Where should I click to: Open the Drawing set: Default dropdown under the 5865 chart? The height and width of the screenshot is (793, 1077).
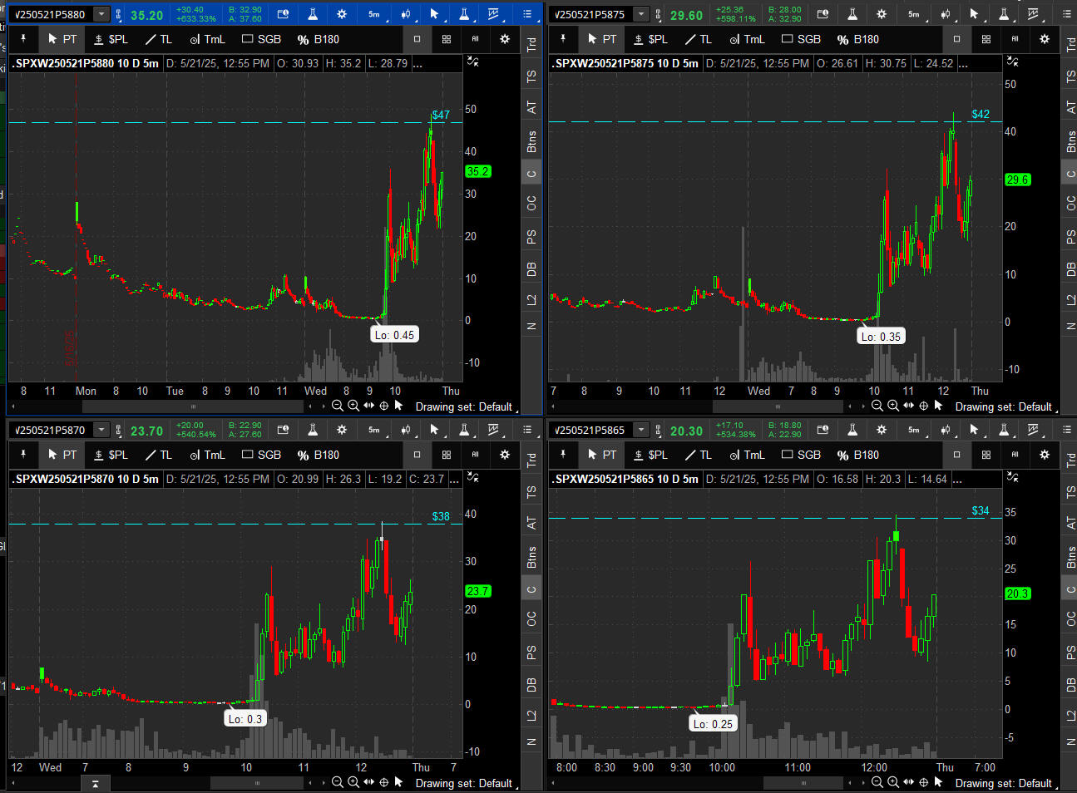[x=1005, y=783]
